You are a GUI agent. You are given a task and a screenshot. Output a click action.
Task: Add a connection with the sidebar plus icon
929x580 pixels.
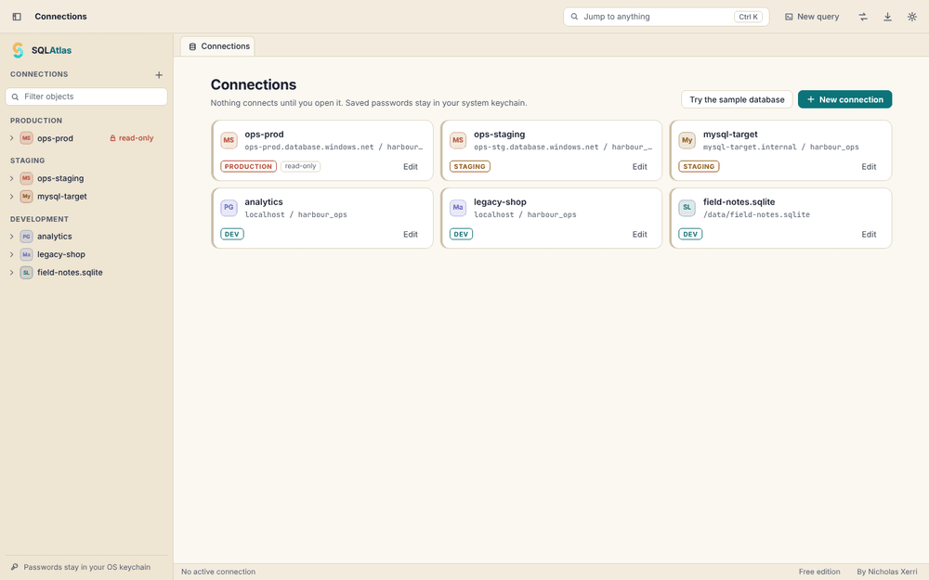(x=159, y=74)
